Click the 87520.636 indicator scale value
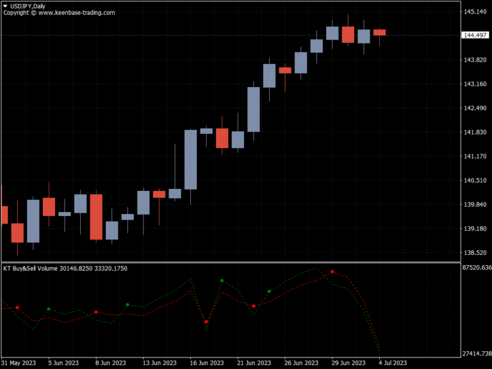Image resolution: width=492 pixels, height=369 pixels. [475, 268]
